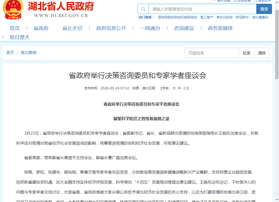Open the 政府信息公开 menu item
This screenshot has width=279, height=202.
(x=111, y=28)
